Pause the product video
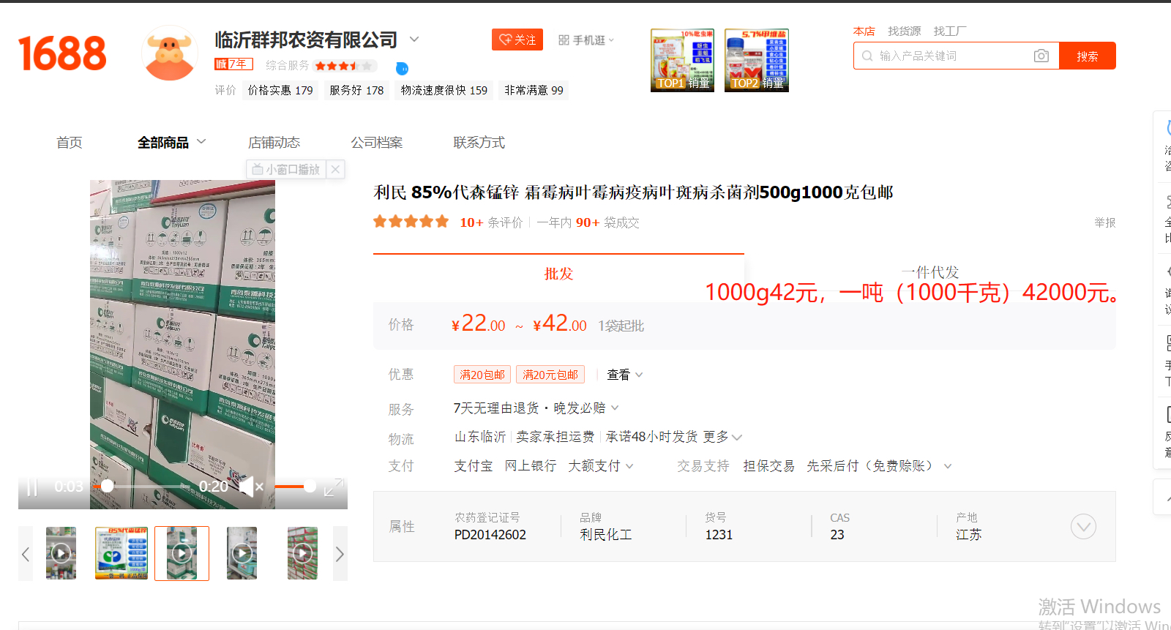This screenshot has height=630, width=1171. click(x=31, y=487)
